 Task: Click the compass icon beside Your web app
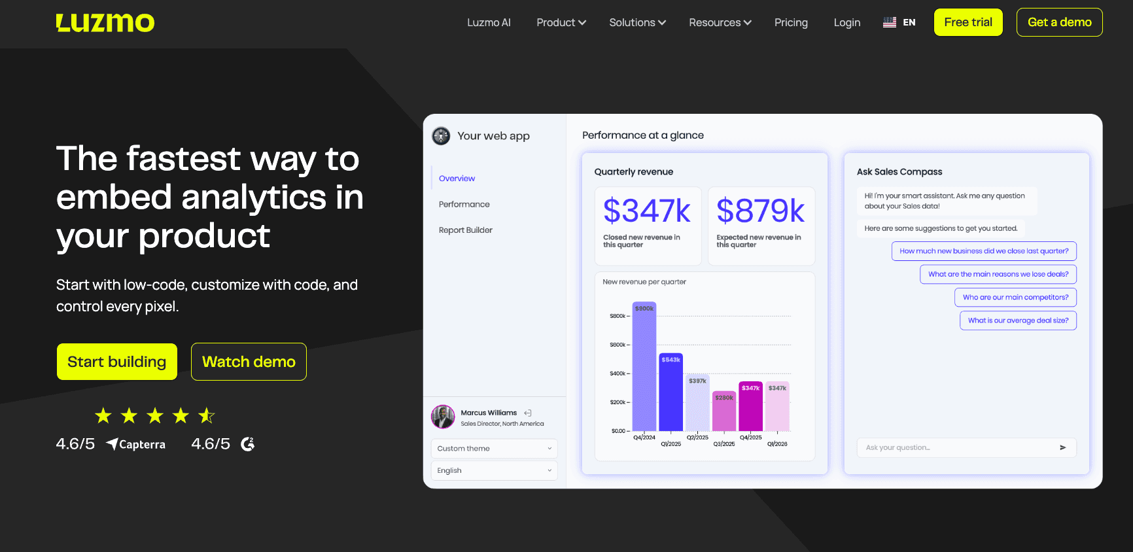(442, 136)
